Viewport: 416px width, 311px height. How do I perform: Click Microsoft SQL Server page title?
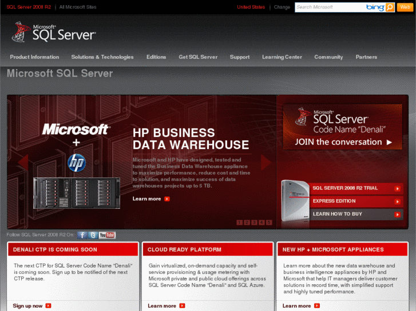60,73
